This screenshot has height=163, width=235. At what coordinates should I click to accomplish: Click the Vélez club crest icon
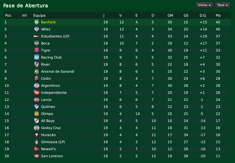pyautogui.click(x=36, y=29)
